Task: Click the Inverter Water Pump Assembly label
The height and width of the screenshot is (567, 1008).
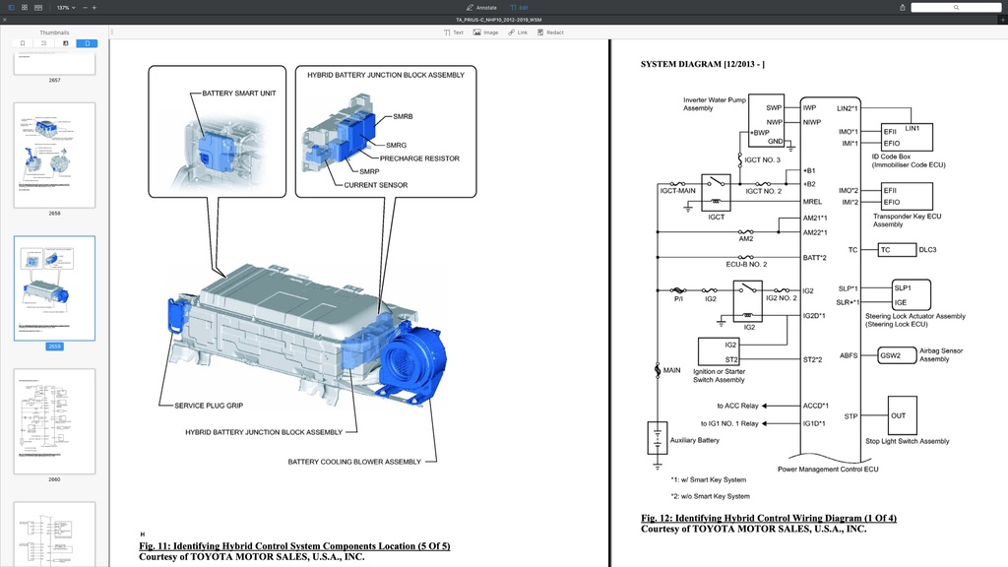Action: coord(715,104)
